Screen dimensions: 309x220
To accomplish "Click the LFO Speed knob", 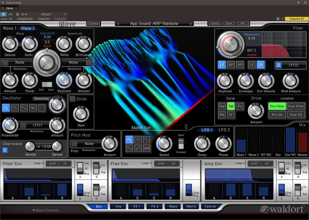I will pyautogui.click(x=164, y=144).
